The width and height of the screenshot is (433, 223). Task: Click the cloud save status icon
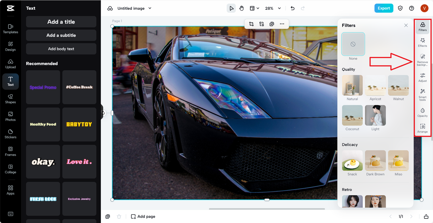[x=110, y=8]
